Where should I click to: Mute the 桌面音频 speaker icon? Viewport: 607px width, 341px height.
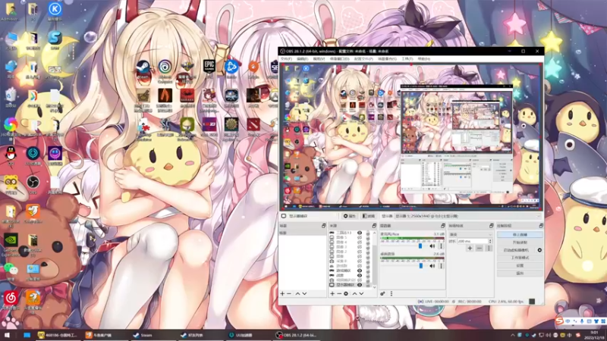click(432, 266)
